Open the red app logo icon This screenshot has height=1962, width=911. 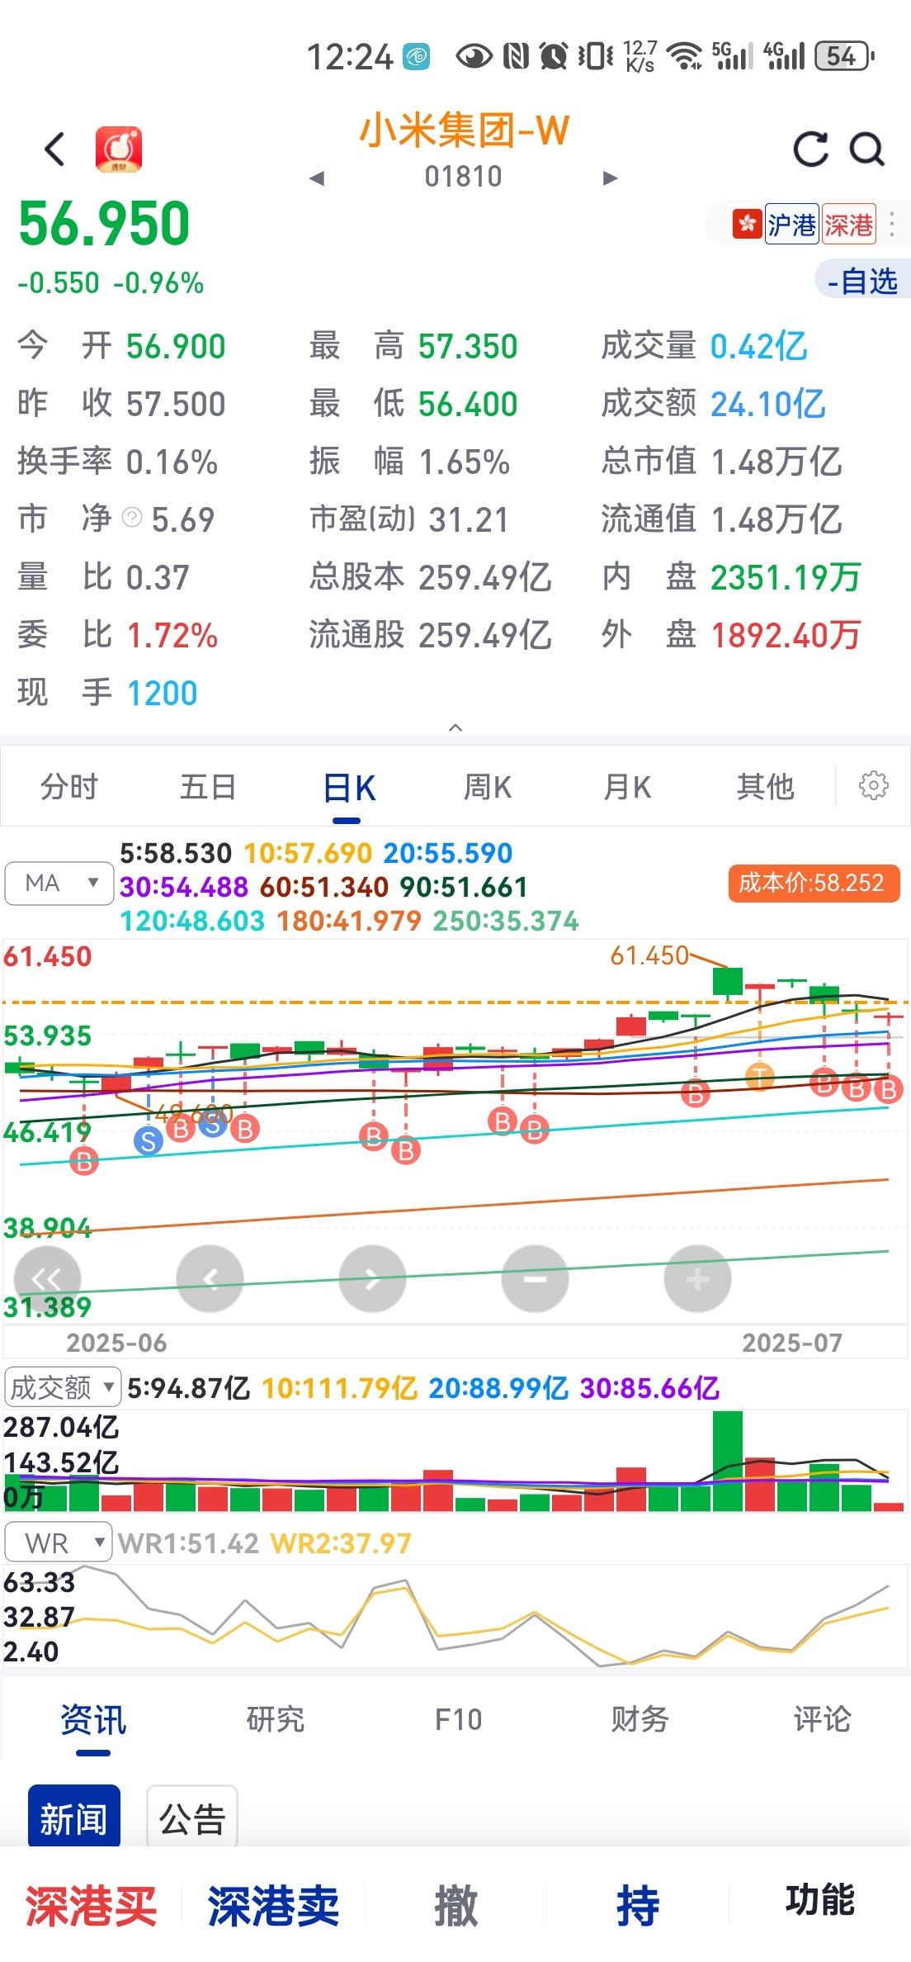tap(119, 149)
